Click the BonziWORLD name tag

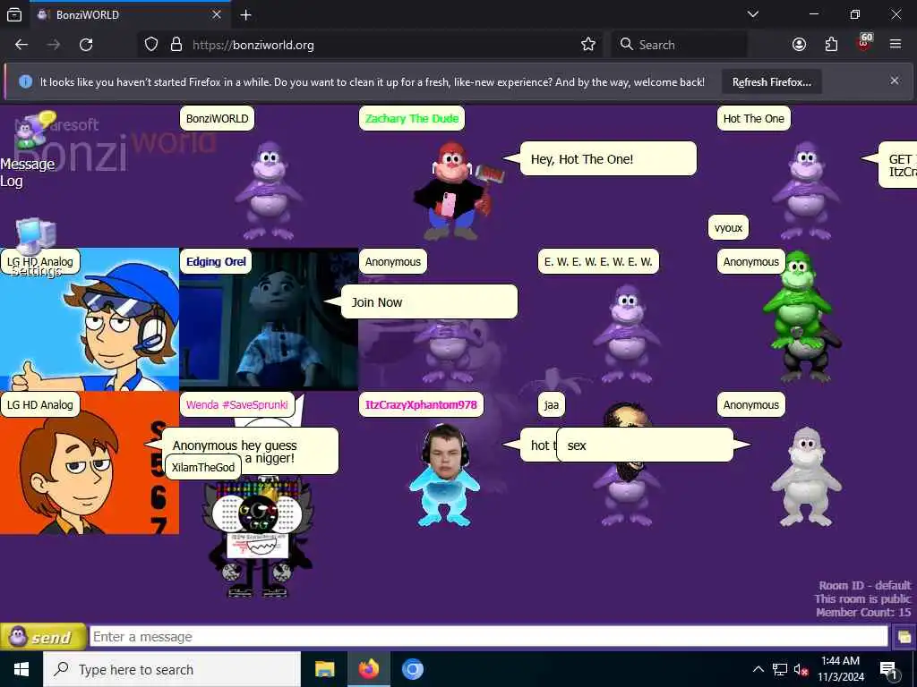(x=217, y=119)
